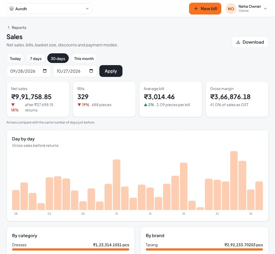Click the Dresses category progress bar
Viewport: 275px width, 254px height.
(71, 249)
